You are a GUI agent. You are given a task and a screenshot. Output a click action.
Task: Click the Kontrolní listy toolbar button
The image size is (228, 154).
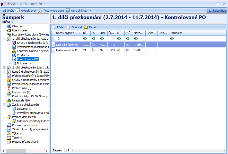point(77,11)
